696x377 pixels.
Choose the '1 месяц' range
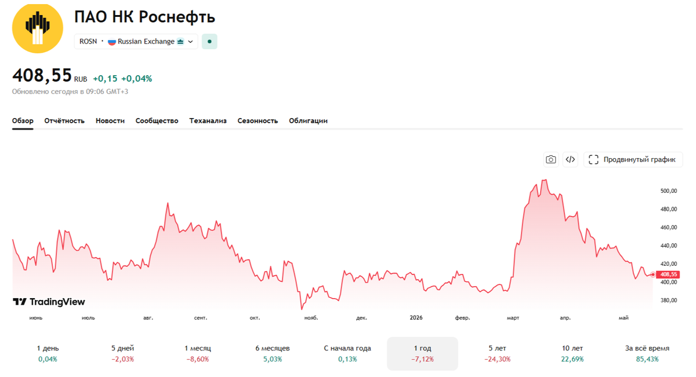click(198, 353)
